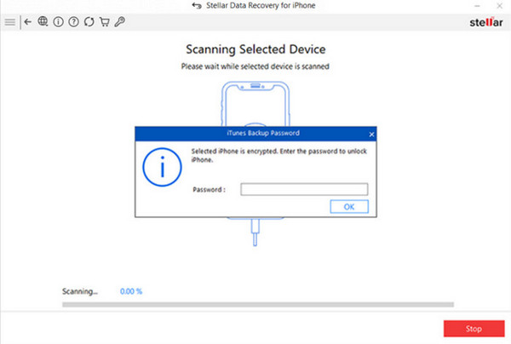Click the scanning progress bar
This screenshot has width=511, height=344.
[258, 305]
